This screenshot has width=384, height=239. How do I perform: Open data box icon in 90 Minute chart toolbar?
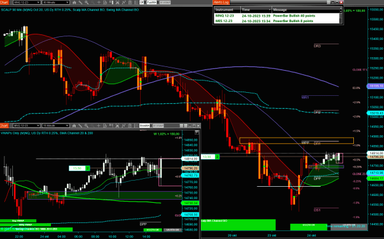(x=105, y=2)
